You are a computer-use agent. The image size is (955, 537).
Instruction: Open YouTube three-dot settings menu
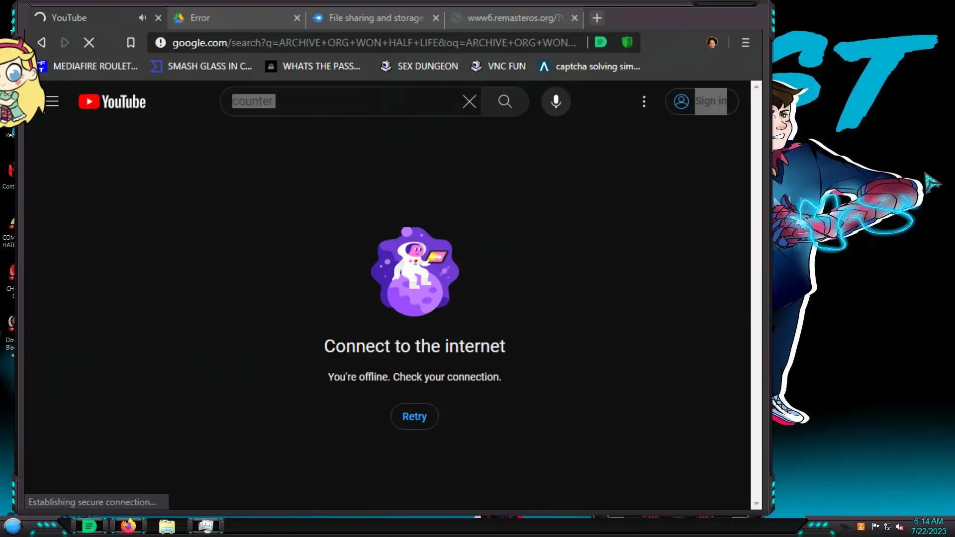[644, 101]
